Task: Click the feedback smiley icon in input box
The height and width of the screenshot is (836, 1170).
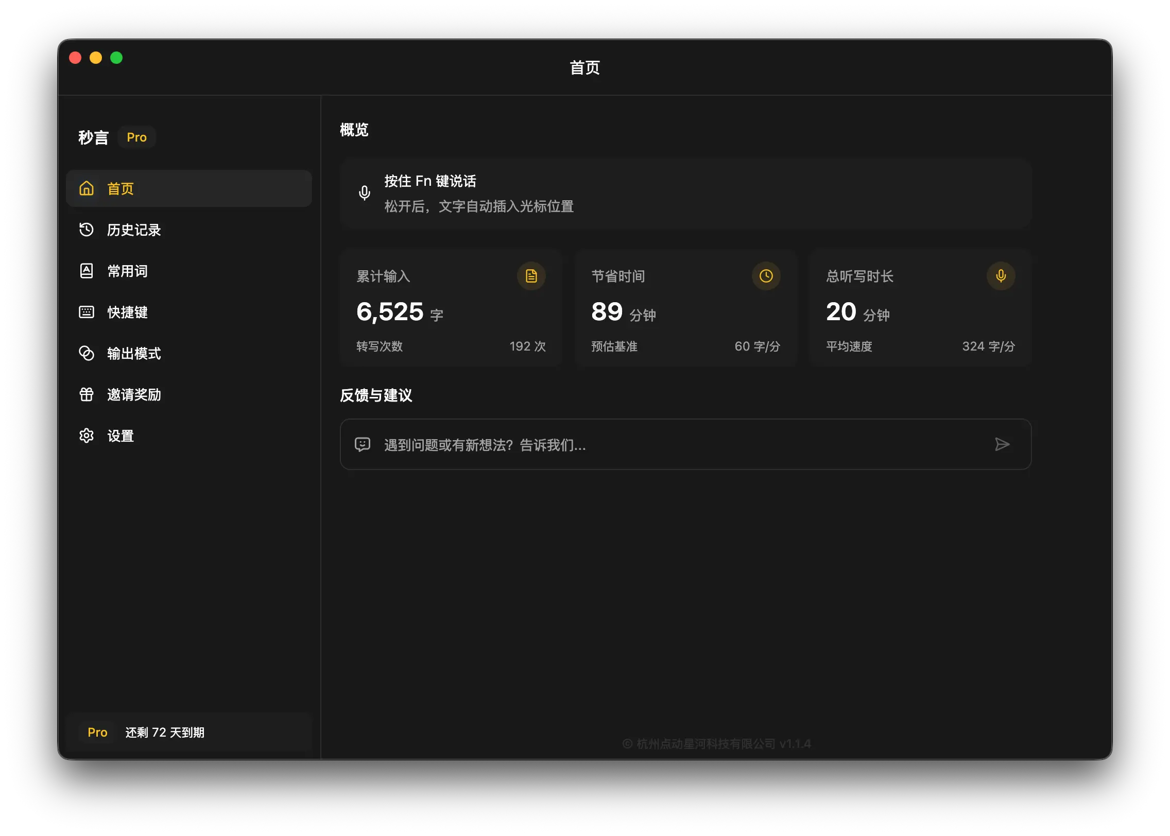Action: (362, 444)
